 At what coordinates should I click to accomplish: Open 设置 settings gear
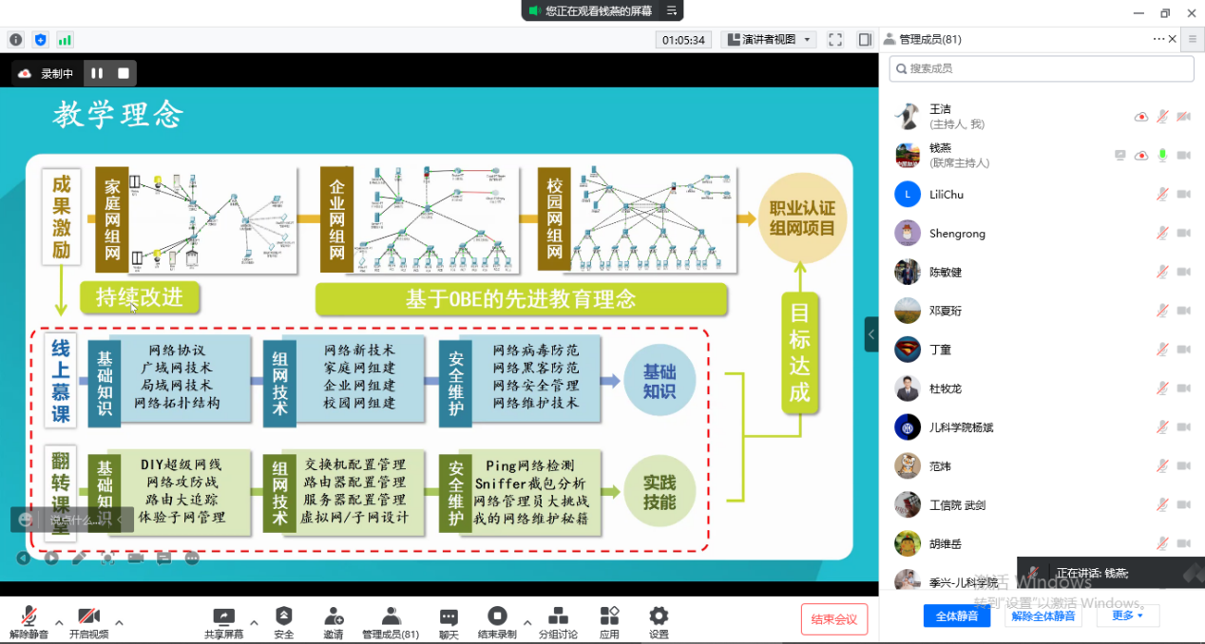(659, 621)
